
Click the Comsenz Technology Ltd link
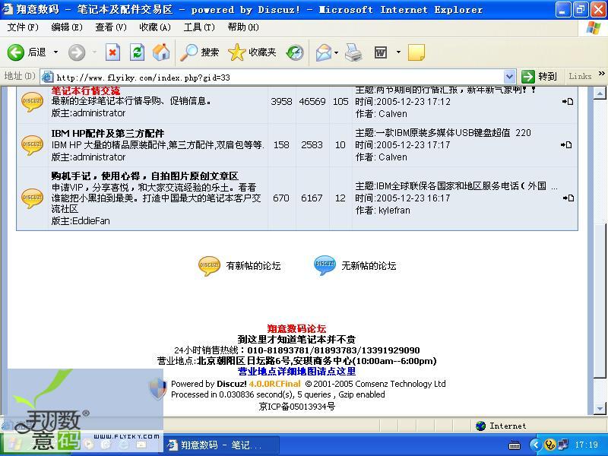pos(401,384)
